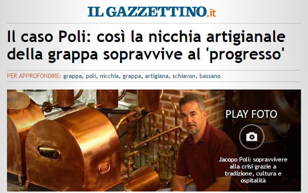The height and width of the screenshot is (193, 308).
Task: Open the 'artigiana' tag link
Action: [157, 76]
